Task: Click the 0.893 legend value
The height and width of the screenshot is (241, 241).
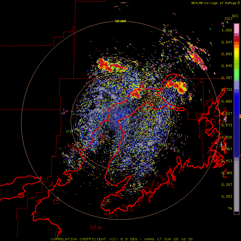Action: [x=227, y=54]
